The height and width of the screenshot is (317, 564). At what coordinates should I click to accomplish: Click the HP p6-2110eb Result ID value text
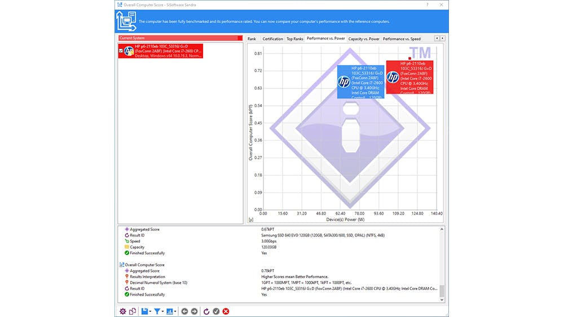pyautogui.click(x=349, y=288)
